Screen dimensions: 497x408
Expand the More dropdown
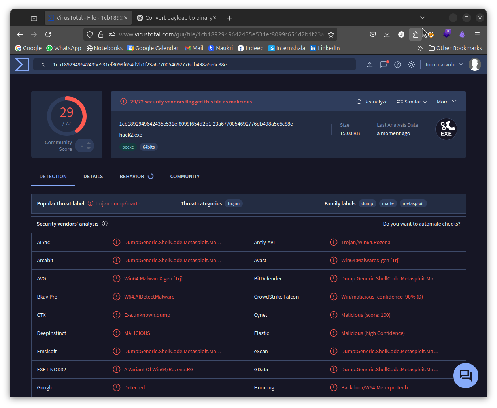coord(447,102)
